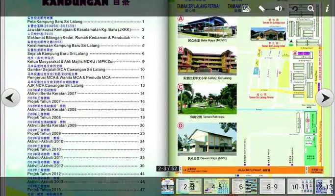Click 'Maklumat Bilangan Kedai, Rumah Kediaman & Penduduk' entry
The height and width of the screenshot is (196, 335).
[78, 38]
